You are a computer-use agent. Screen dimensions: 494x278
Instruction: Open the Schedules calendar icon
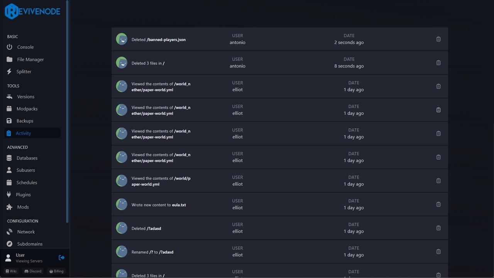pyautogui.click(x=9, y=183)
